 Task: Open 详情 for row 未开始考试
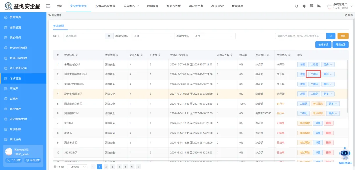[302, 64]
